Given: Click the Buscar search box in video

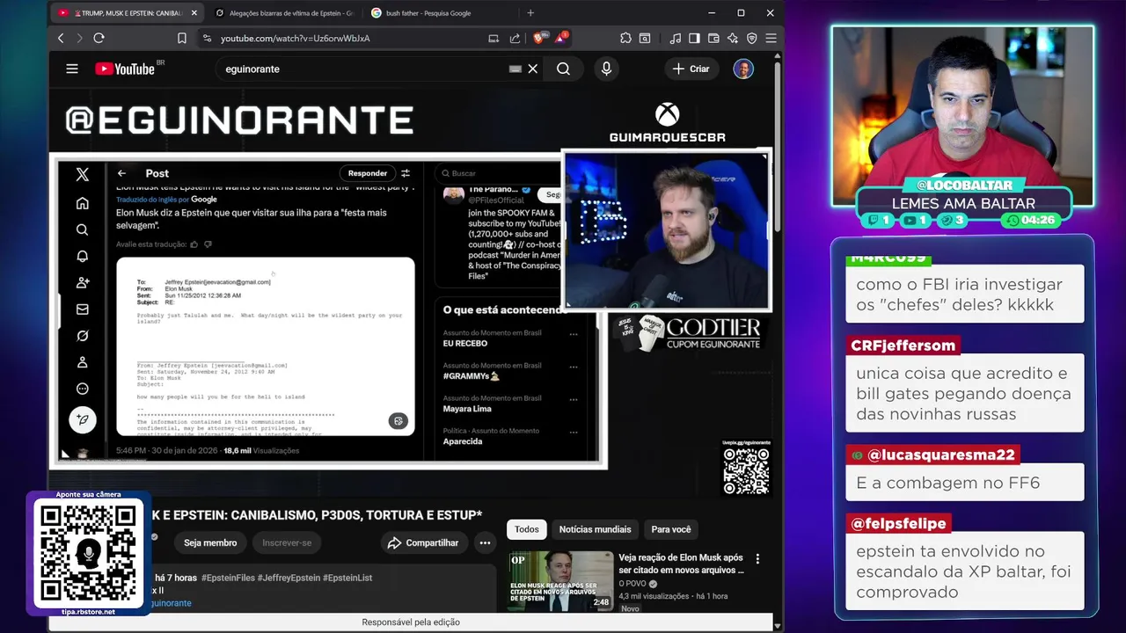Looking at the screenshot, I should (498, 173).
